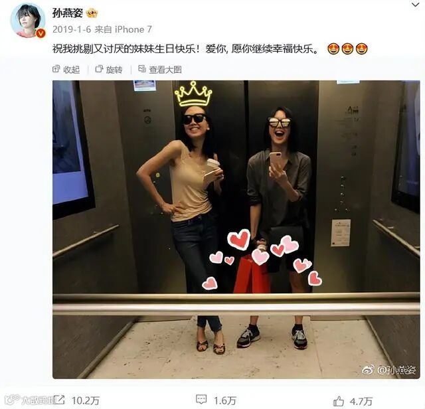Open the 1.6万 comments count
The image size is (425, 409).
coord(225,400)
